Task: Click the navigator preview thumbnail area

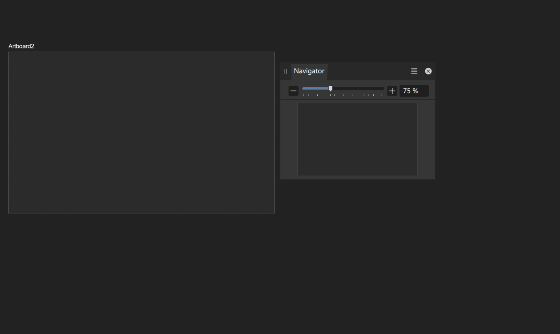Action: pyautogui.click(x=357, y=139)
